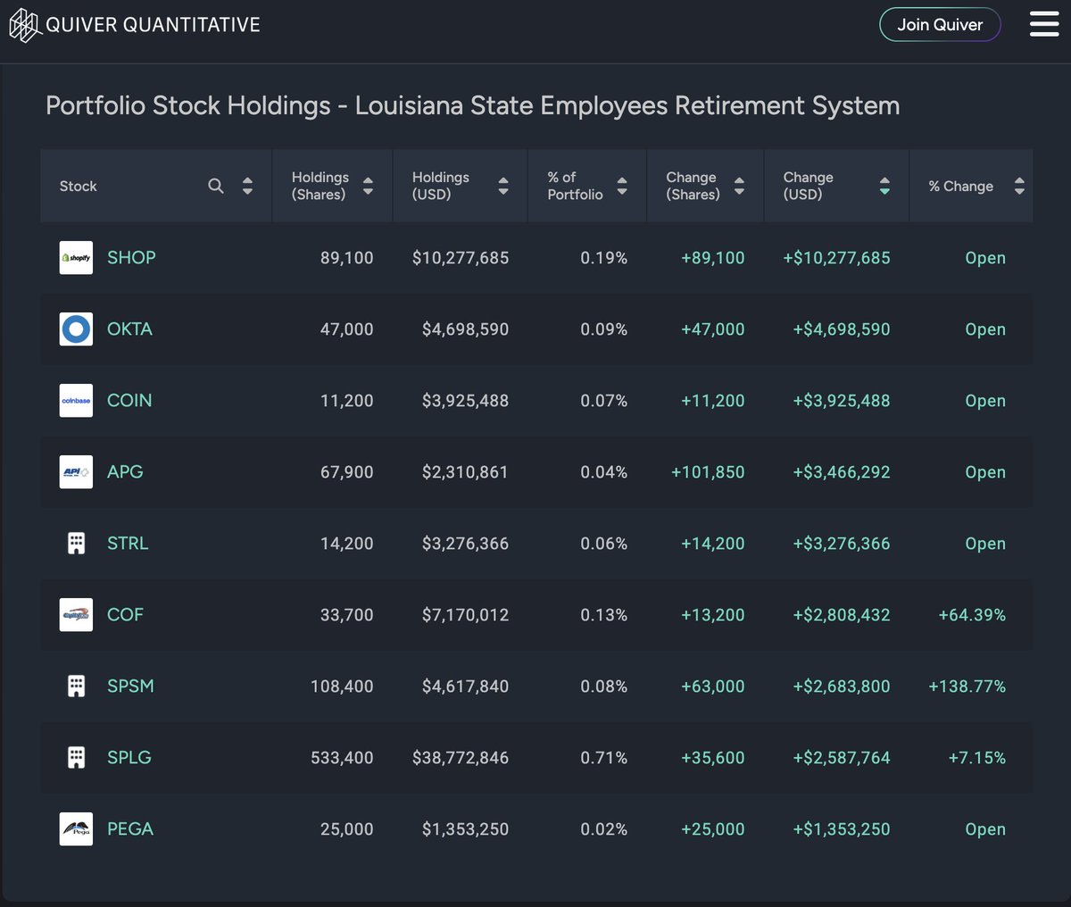Open the STRL ticker link
This screenshot has height=907, width=1071.
(x=128, y=544)
